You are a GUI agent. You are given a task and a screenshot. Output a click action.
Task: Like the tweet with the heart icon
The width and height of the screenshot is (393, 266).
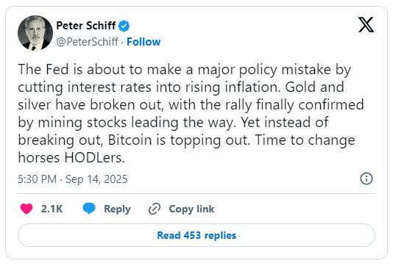tap(26, 209)
